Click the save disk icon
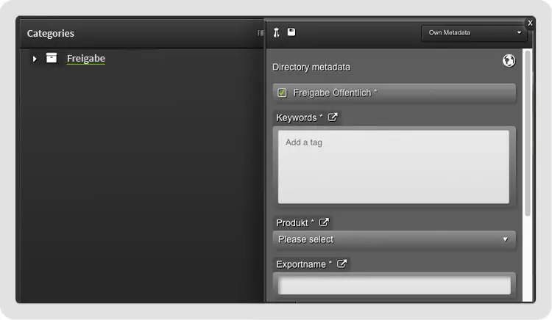Image resolution: width=552 pixels, height=320 pixels. tap(291, 32)
